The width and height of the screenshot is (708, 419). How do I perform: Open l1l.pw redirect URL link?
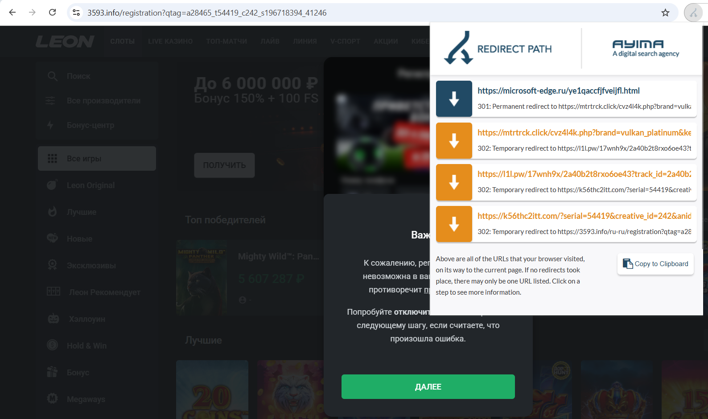click(x=585, y=174)
